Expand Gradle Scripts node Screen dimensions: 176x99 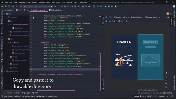click(x=4, y=71)
